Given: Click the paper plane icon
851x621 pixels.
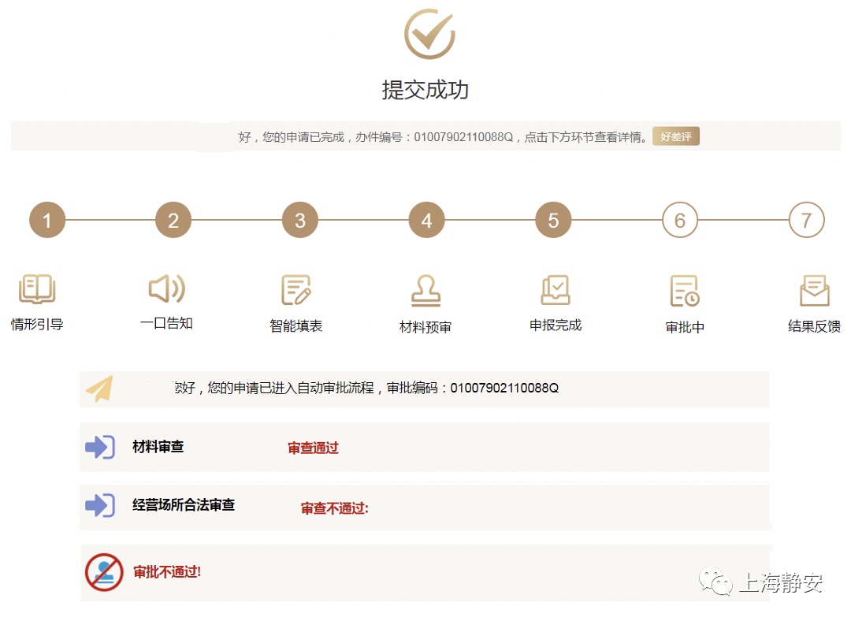Looking at the screenshot, I should point(100,389).
